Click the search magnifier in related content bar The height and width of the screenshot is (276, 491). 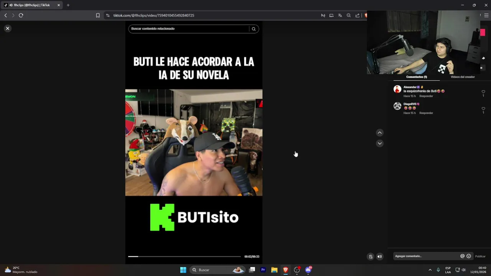(x=254, y=29)
